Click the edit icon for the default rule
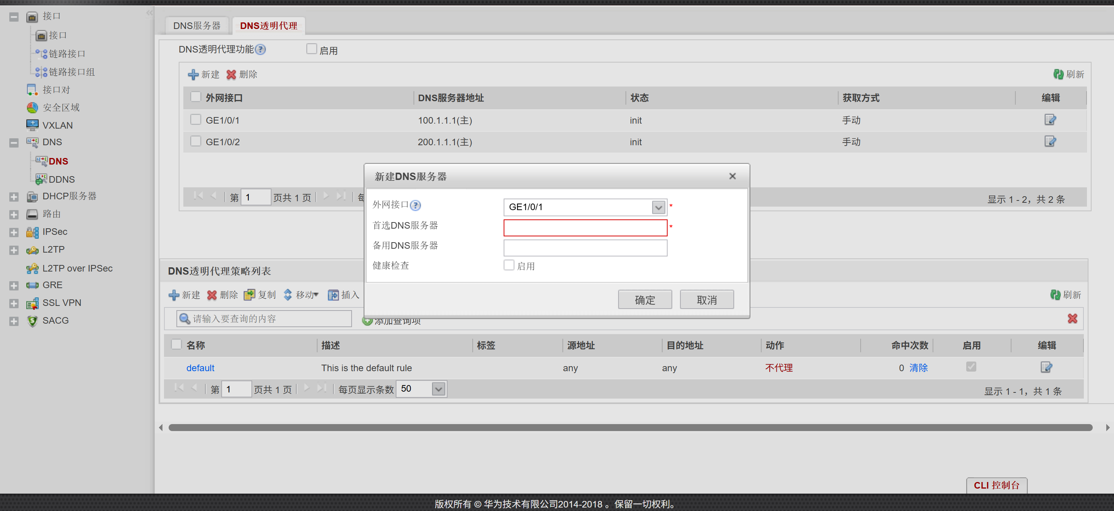1114x511 pixels. [x=1046, y=367]
